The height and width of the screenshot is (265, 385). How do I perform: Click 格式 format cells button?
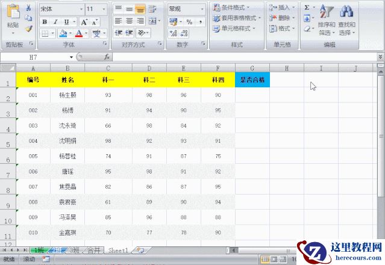pos(282,28)
